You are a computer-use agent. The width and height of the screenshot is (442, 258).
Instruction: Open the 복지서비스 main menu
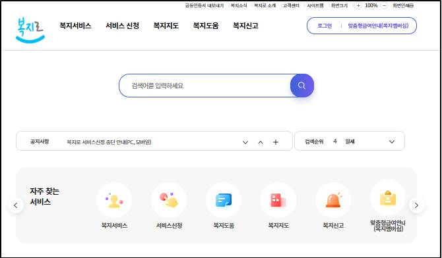coord(75,26)
